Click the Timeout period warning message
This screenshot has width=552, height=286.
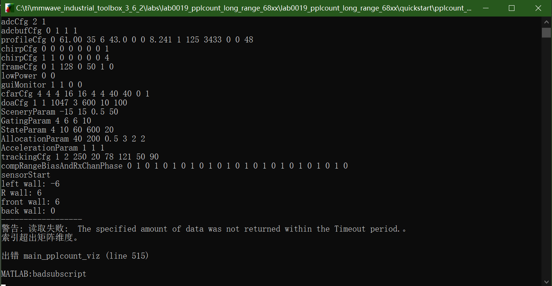pos(204,229)
